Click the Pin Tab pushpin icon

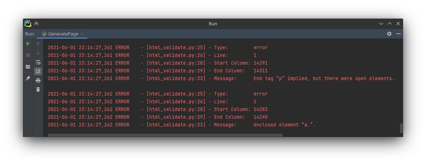coord(28,78)
